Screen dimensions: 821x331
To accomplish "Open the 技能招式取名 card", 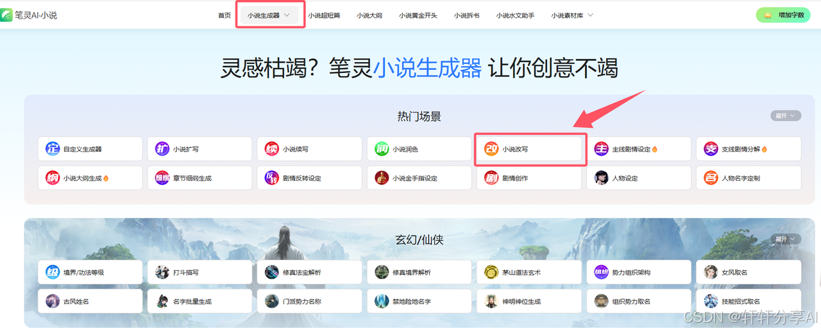I will [x=749, y=301].
